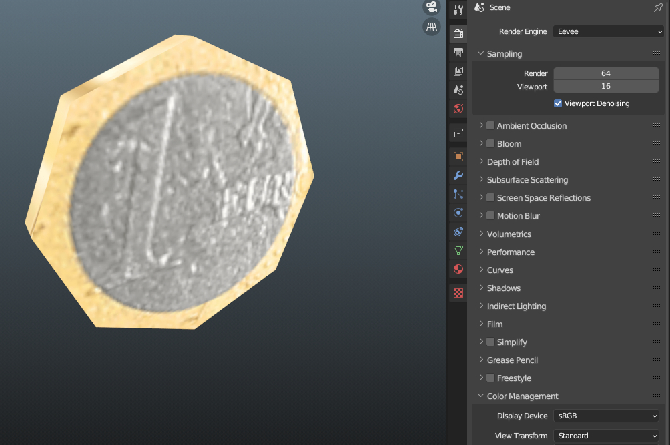Toggle the camera view in viewport
The width and height of the screenshot is (670, 445).
(432, 7)
